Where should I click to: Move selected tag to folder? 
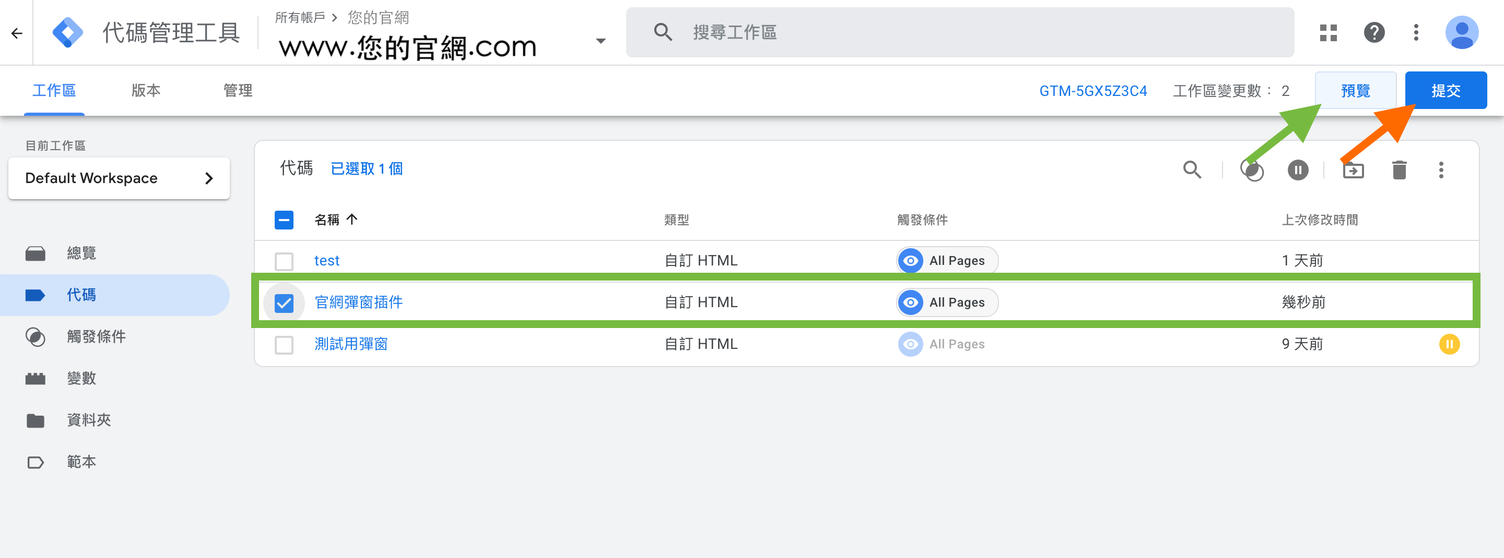(1353, 170)
